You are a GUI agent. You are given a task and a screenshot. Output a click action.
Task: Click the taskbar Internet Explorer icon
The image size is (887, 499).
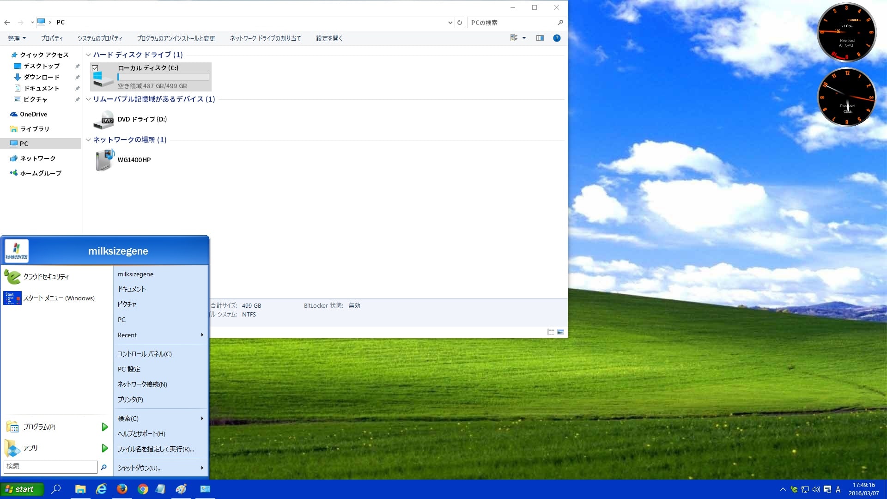click(101, 489)
